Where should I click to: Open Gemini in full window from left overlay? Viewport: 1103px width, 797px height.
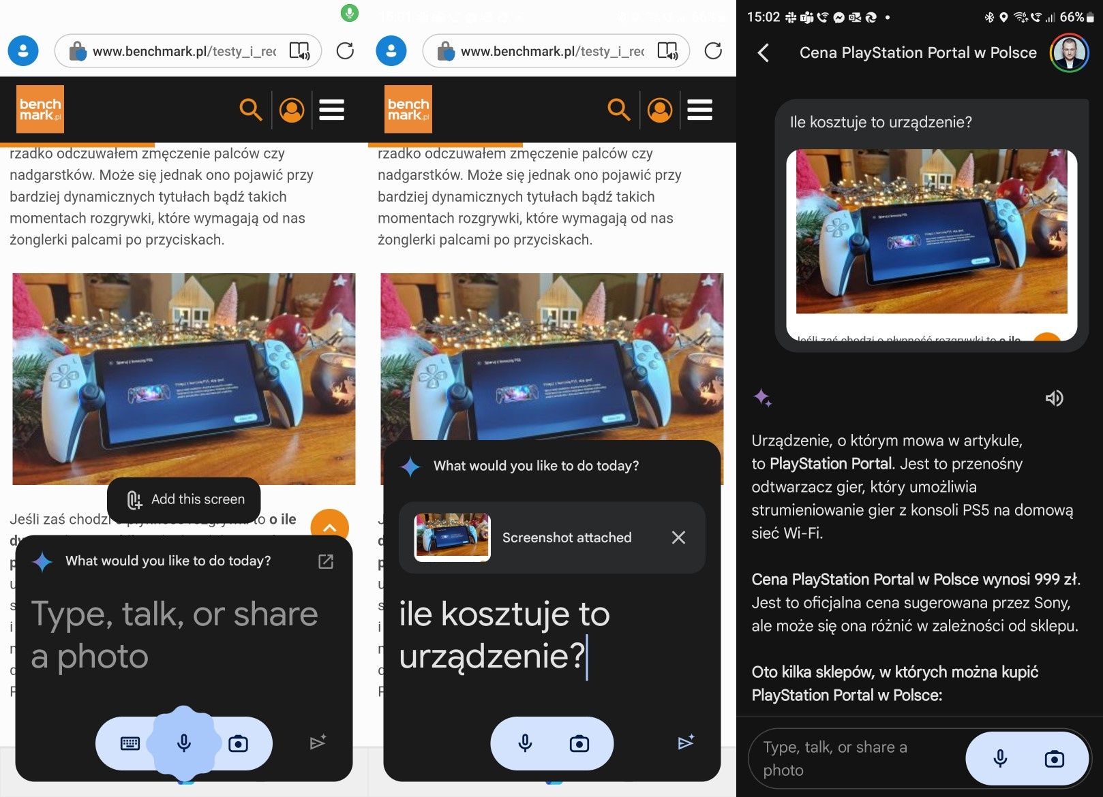click(326, 561)
